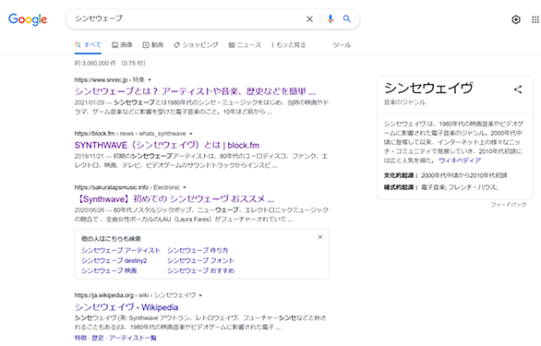Click the blue magnifier search icon
The height and width of the screenshot is (346, 541).
tap(347, 19)
